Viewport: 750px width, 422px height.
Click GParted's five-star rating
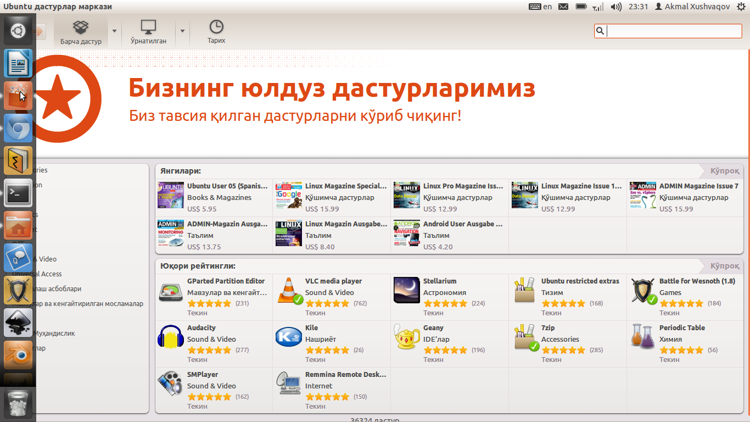[209, 303]
